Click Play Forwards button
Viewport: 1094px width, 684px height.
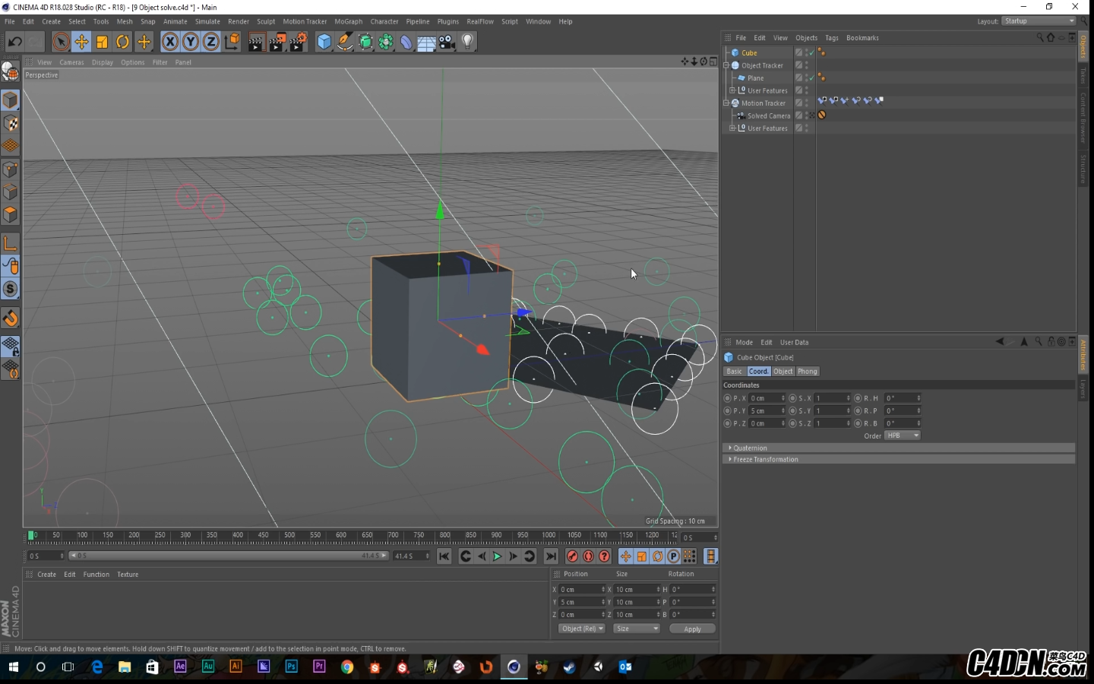pyautogui.click(x=498, y=556)
